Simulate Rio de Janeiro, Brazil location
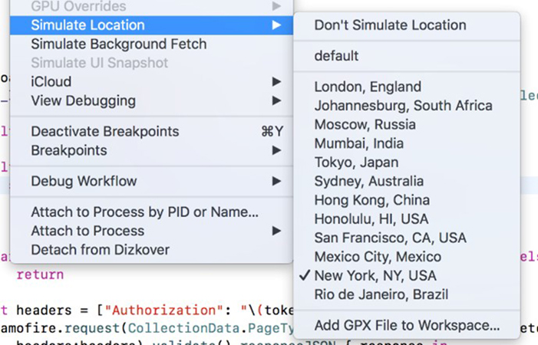This screenshot has height=345, width=538. point(381,294)
